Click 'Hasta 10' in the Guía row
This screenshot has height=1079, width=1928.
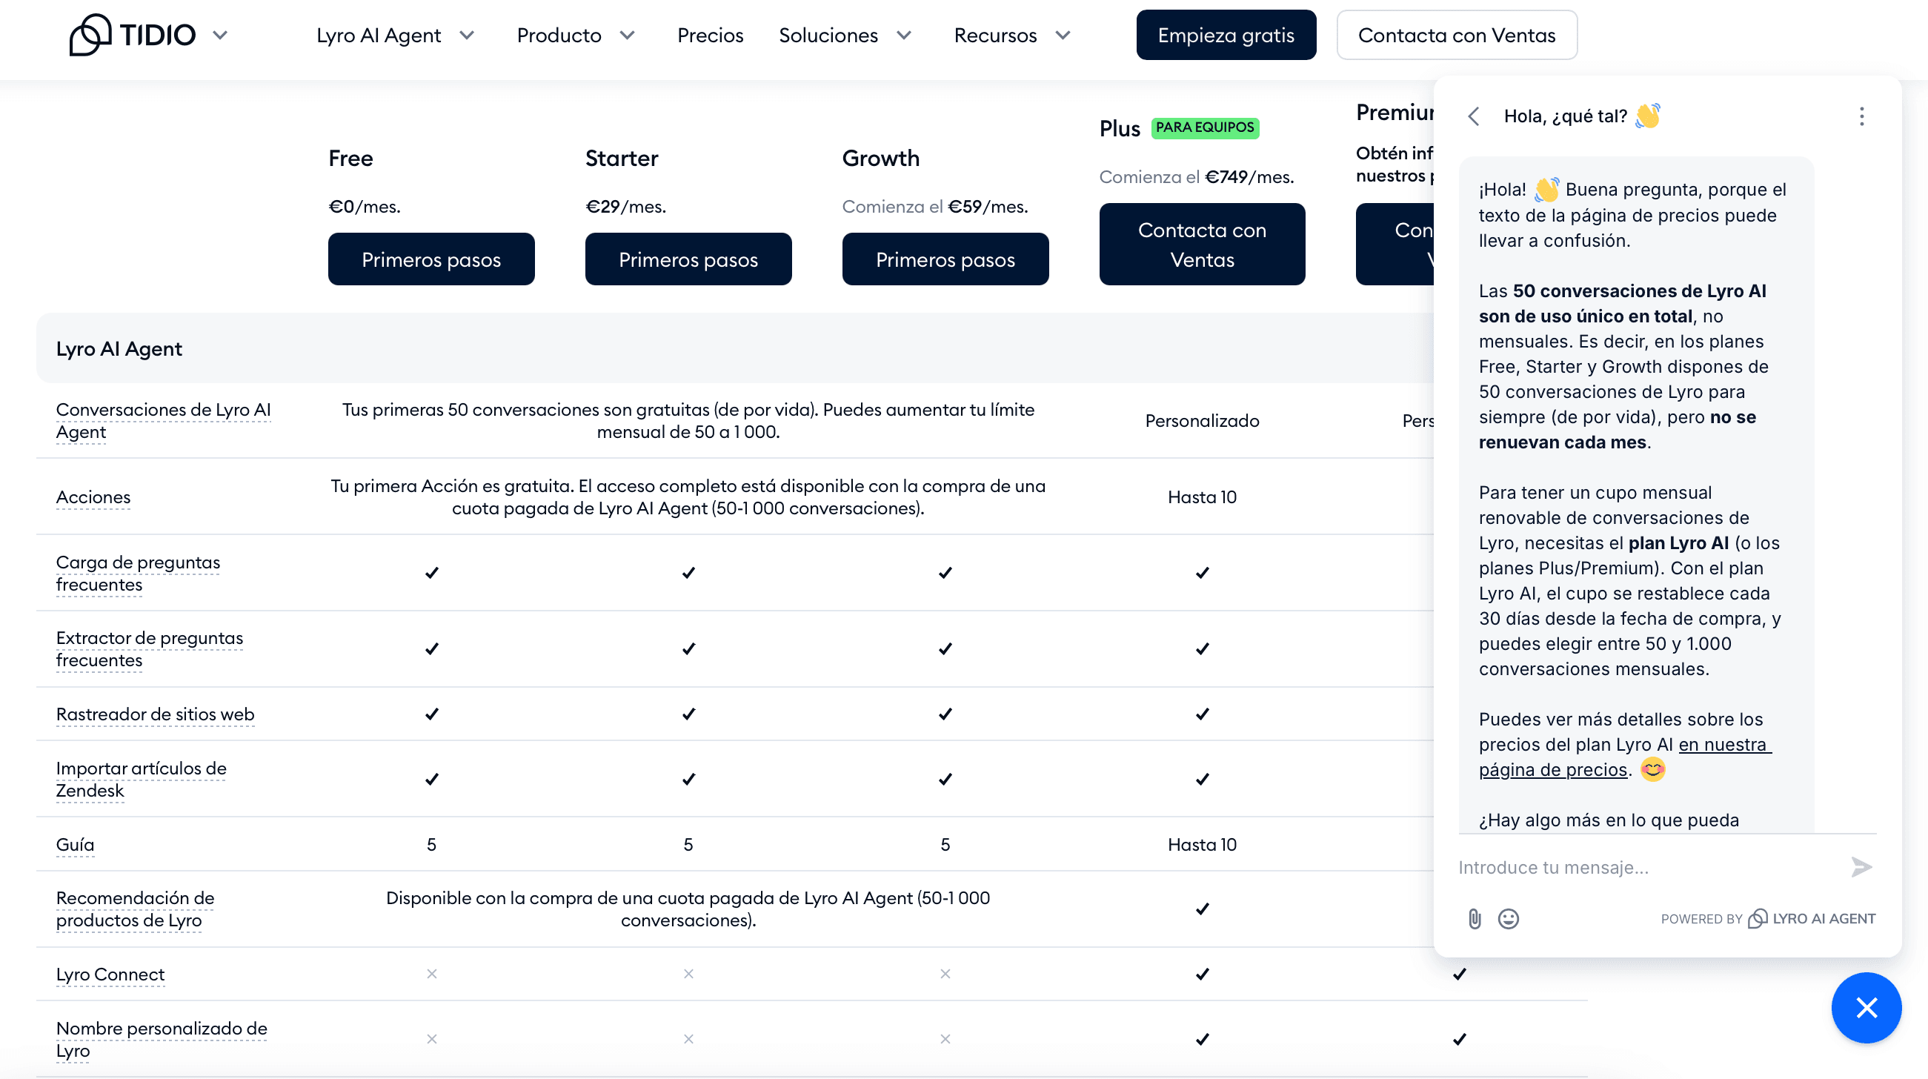[1202, 844]
